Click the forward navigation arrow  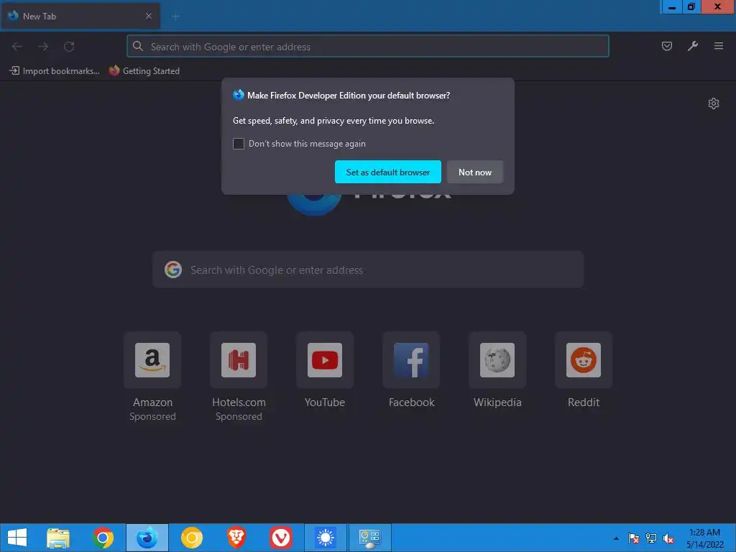click(43, 47)
